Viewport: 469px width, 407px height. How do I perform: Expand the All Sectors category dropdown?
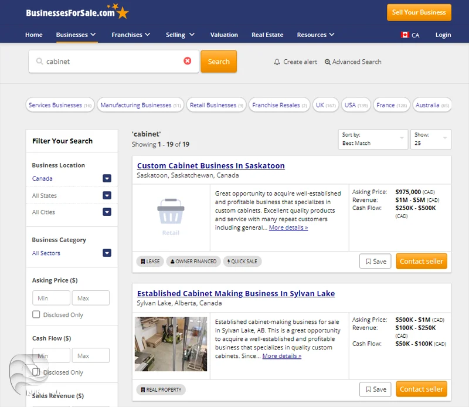click(x=107, y=253)
